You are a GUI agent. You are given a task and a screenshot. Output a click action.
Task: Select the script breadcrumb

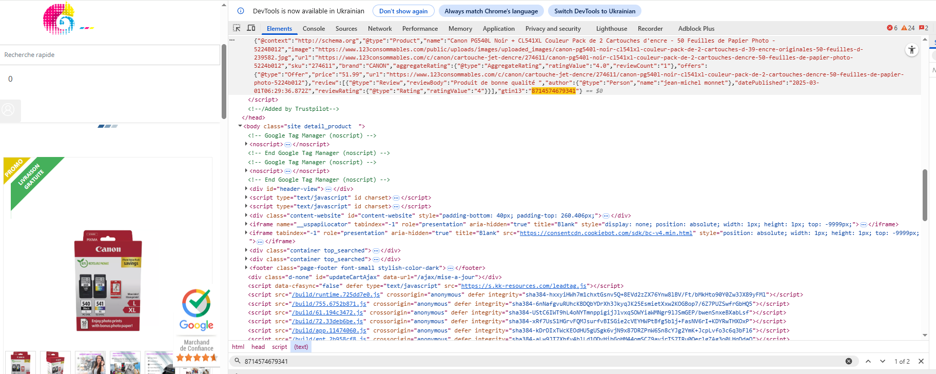(x=280, y=347)
